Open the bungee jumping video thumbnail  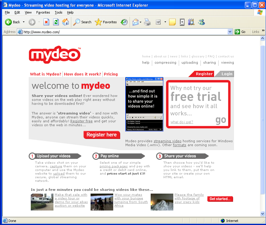point(102,202)
